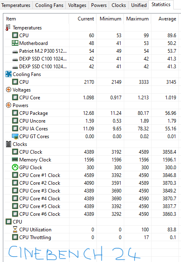
Task: Open the Unified tab
Action: [x=139, y=5]
